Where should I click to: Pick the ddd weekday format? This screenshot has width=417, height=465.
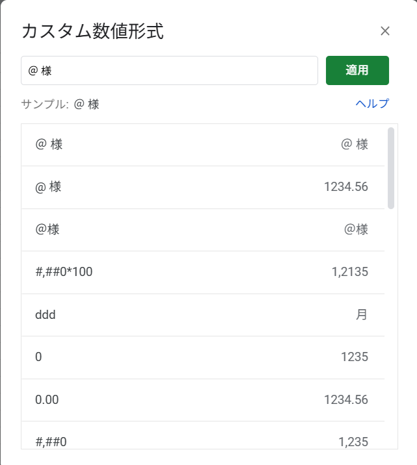click(x=203, y=315)
